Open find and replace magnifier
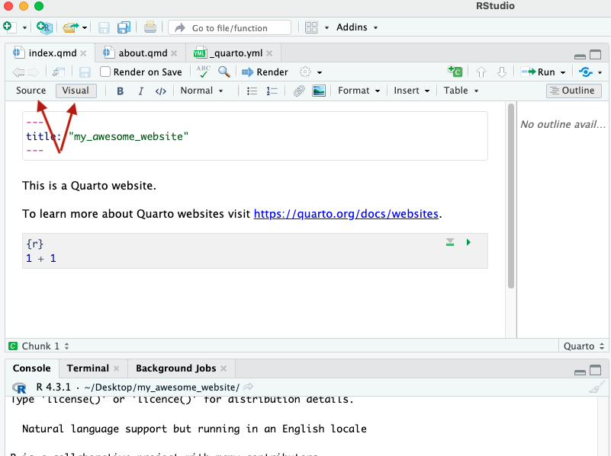The image size is (611, 456). coord(224,72)
